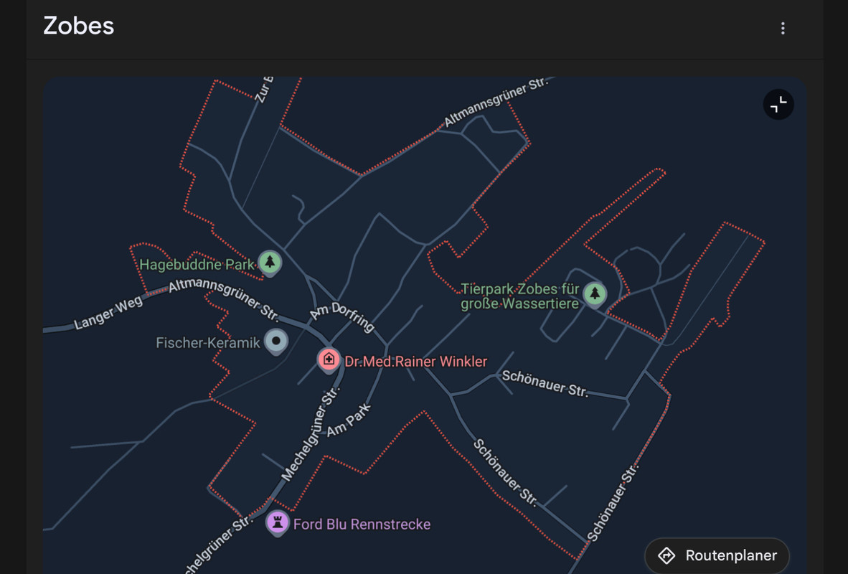This screenshot has width=848, height=574.
Task: Click the Langer Weg street label
Action: (x=108, y=314)
